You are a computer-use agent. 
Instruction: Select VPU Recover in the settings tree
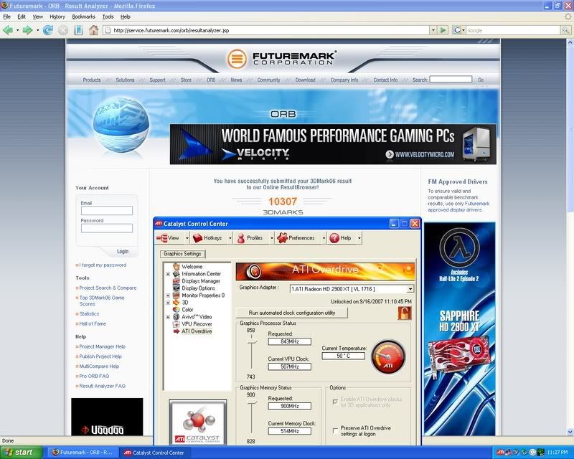[197, 324]
